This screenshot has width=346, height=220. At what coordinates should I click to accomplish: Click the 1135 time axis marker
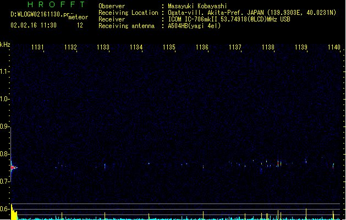point(169,47)
